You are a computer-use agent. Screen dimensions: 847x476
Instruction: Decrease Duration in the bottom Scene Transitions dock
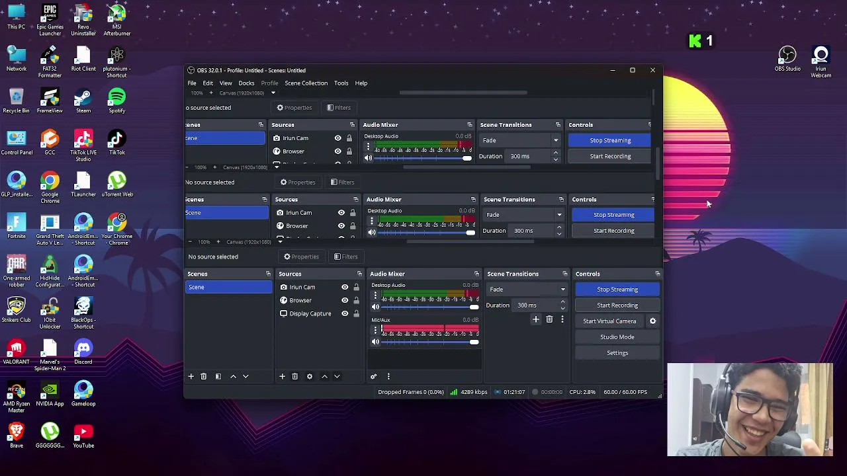(x=562, y=307)
